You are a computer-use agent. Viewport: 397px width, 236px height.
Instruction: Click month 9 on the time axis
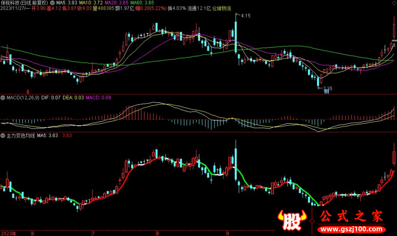pos(227,234)
